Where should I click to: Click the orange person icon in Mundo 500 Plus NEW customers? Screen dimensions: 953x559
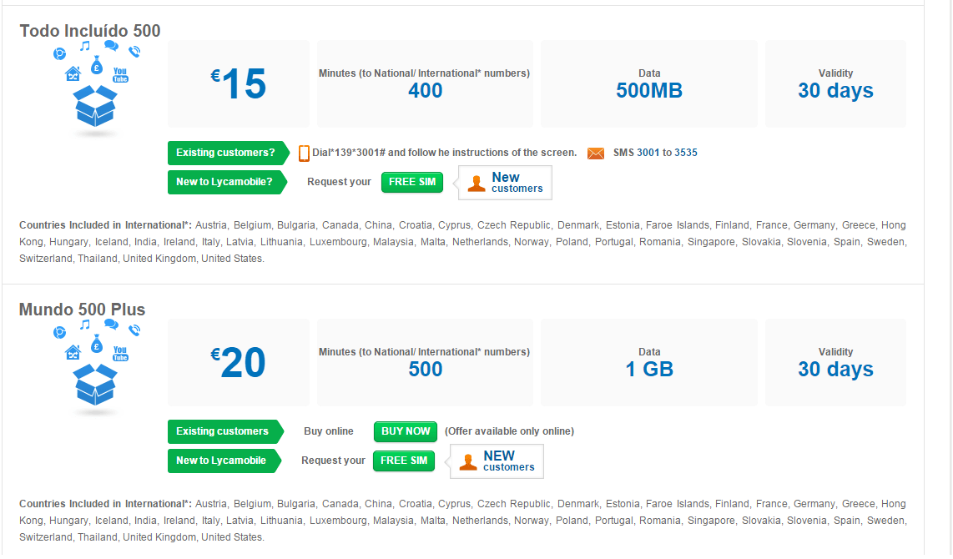468,462
